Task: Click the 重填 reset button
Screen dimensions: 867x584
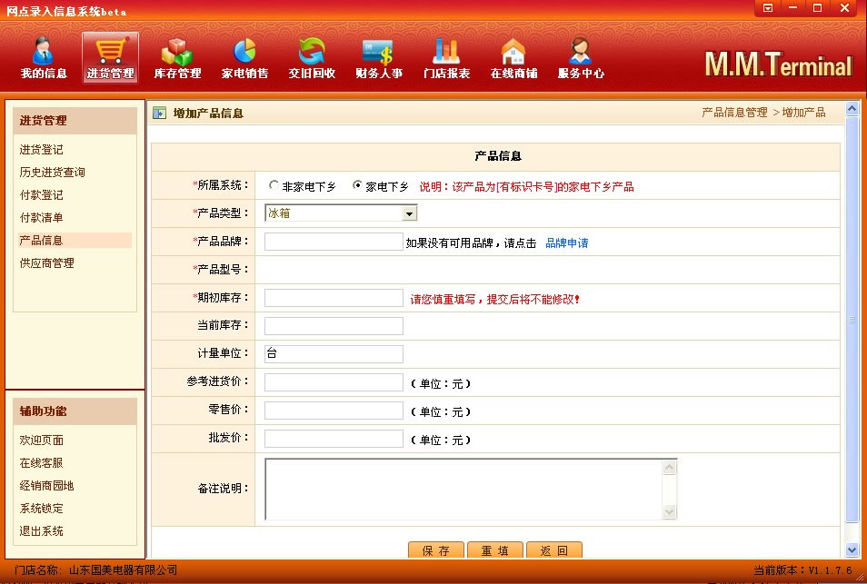Action: 495,550
